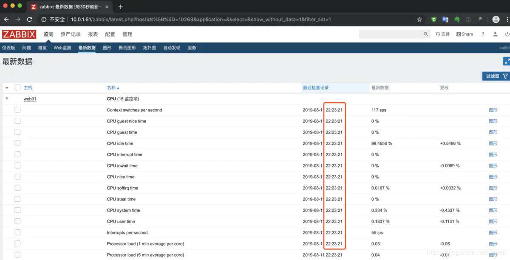Open the 监测 menu
This screenshot has height=260, width=510.
pyautogui.click(x=48, y=34)
